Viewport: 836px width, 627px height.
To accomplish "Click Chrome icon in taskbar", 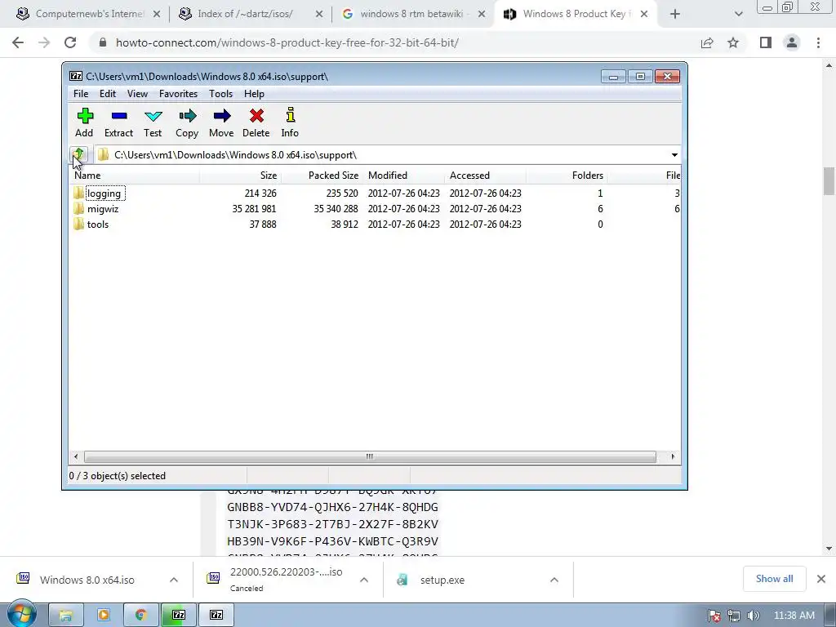I will click(x=140, y=616).
